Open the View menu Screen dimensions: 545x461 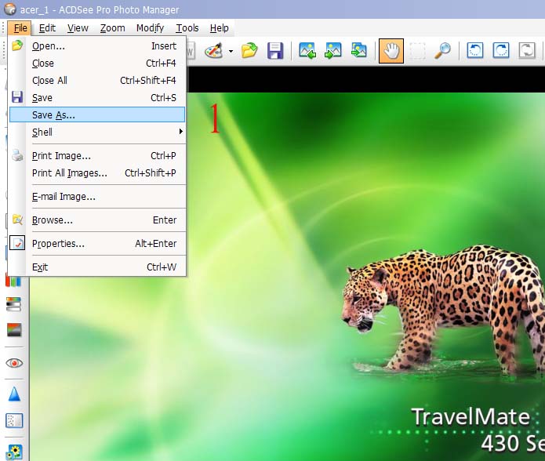78,27
